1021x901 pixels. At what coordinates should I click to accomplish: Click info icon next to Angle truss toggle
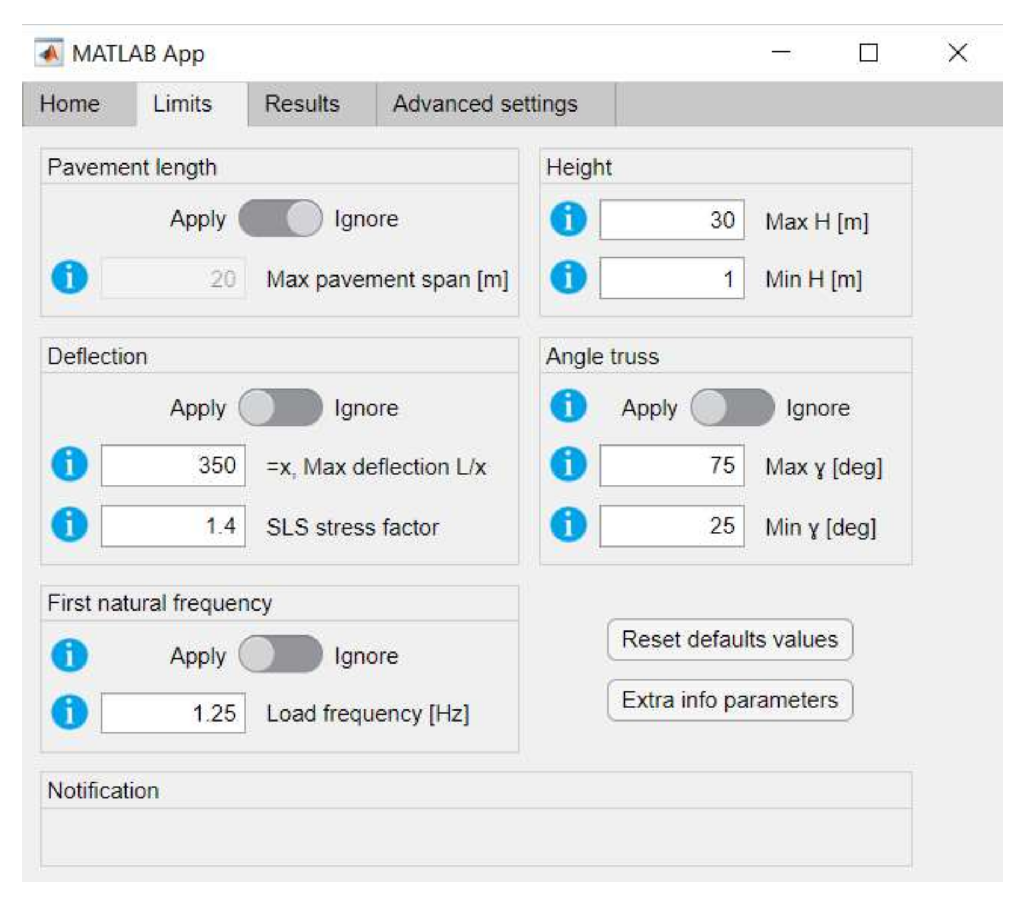[568, 406]
